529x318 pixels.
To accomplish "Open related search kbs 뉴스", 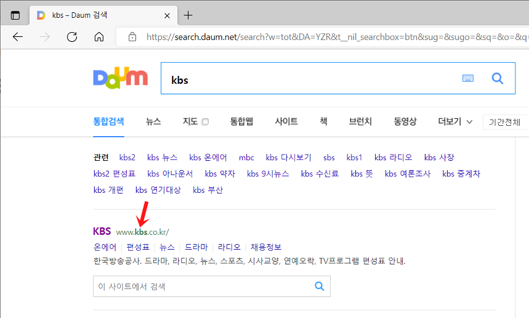I will click(162, 158).
